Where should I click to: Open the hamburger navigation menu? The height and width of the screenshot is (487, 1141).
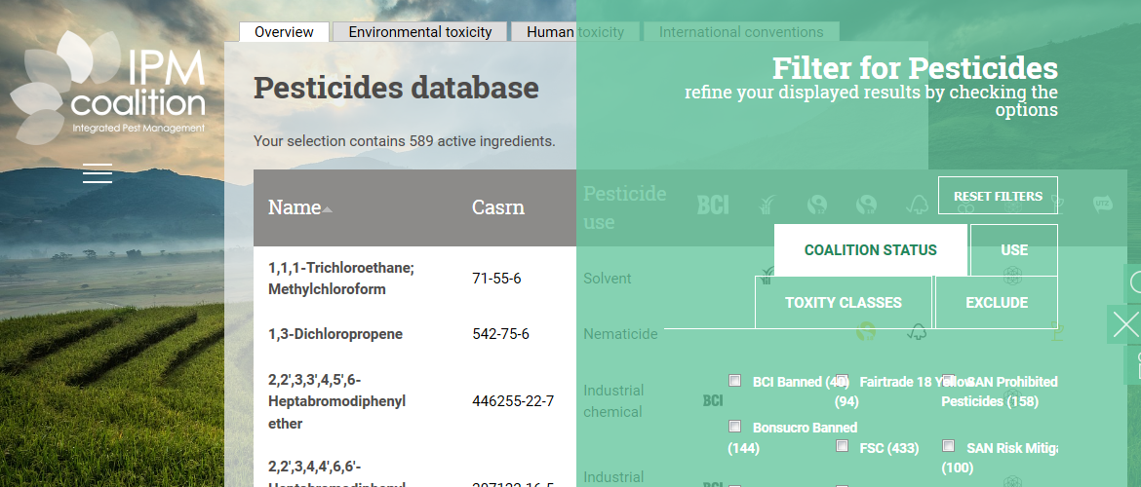[x=97, y=173]
